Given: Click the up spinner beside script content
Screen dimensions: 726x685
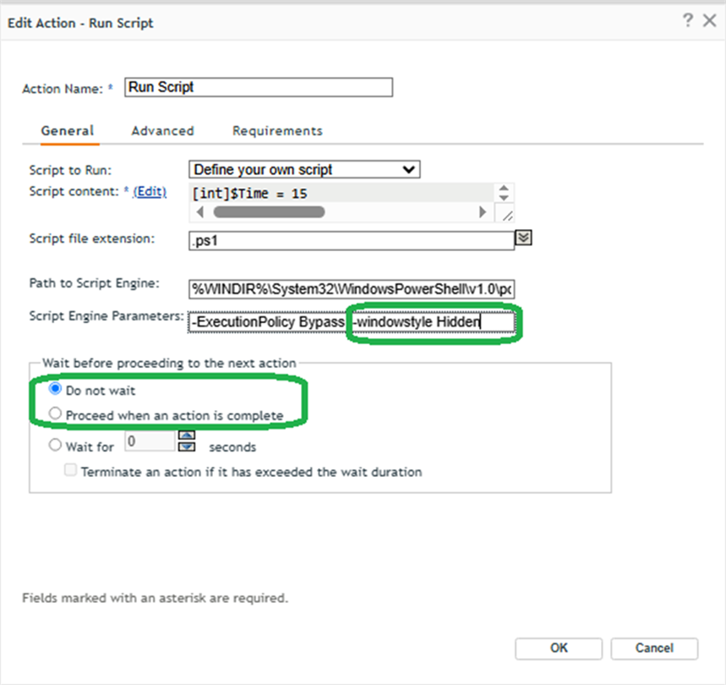Looking at the screenshot, I should pyautogui.click(x=505, y=189).
